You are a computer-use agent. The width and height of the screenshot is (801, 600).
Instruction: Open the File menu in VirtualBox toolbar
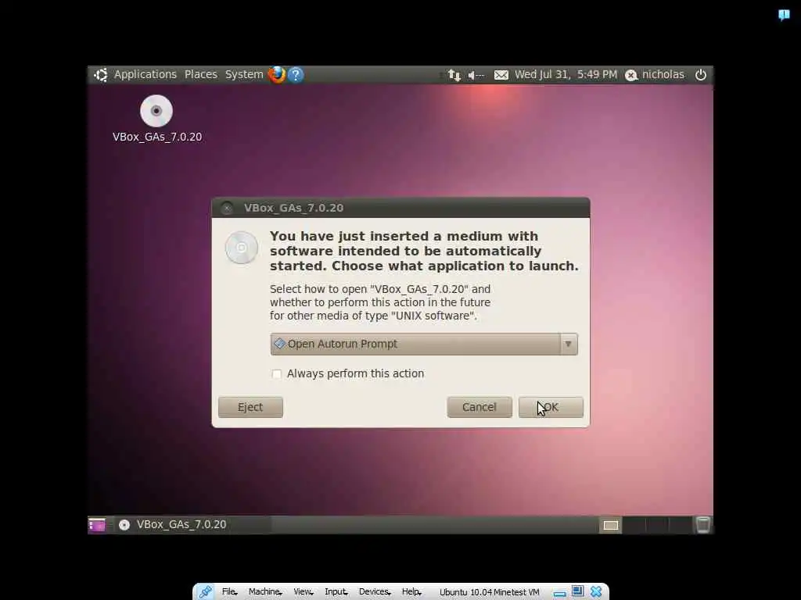[229, 592]
